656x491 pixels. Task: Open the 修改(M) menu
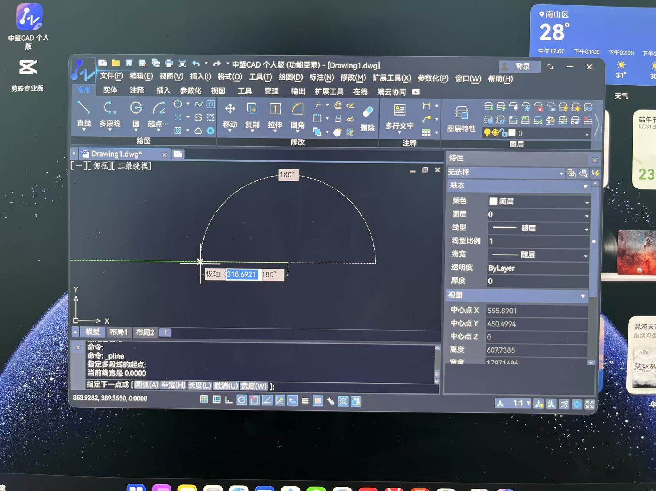coord(353,78)
